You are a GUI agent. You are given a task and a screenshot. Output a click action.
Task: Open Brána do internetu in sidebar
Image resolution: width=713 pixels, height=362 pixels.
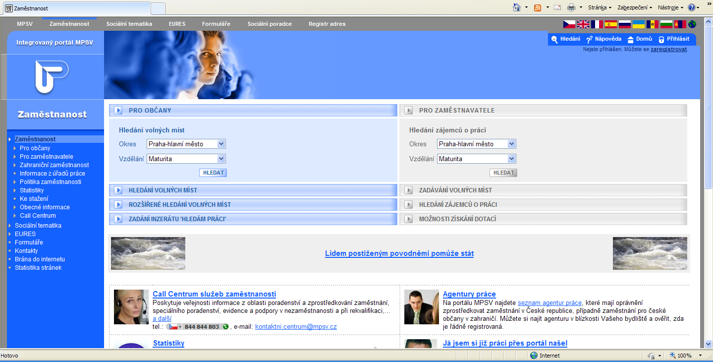click(x=40, y=259)
